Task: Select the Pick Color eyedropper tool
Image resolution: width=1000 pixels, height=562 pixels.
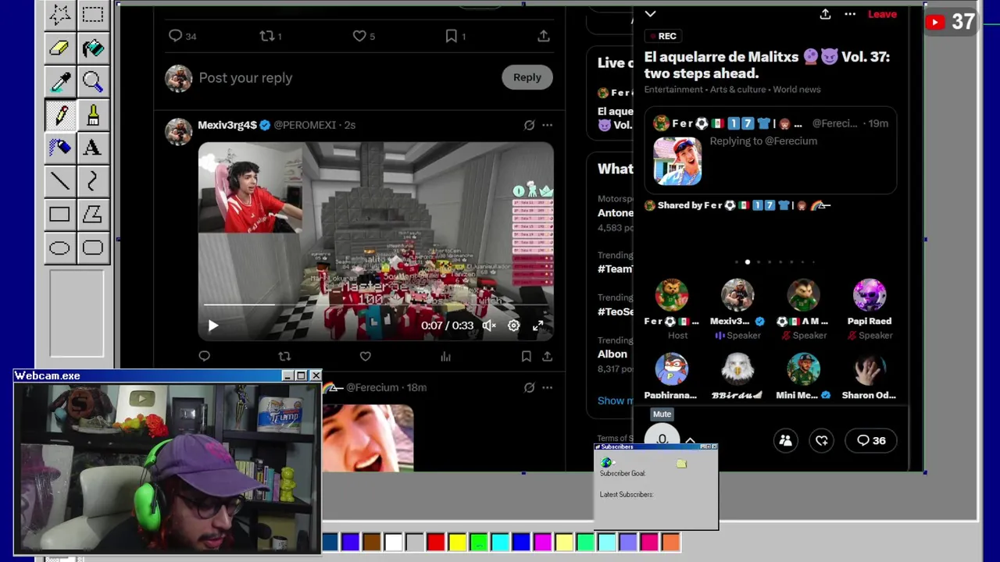Action: click(59, 81)
